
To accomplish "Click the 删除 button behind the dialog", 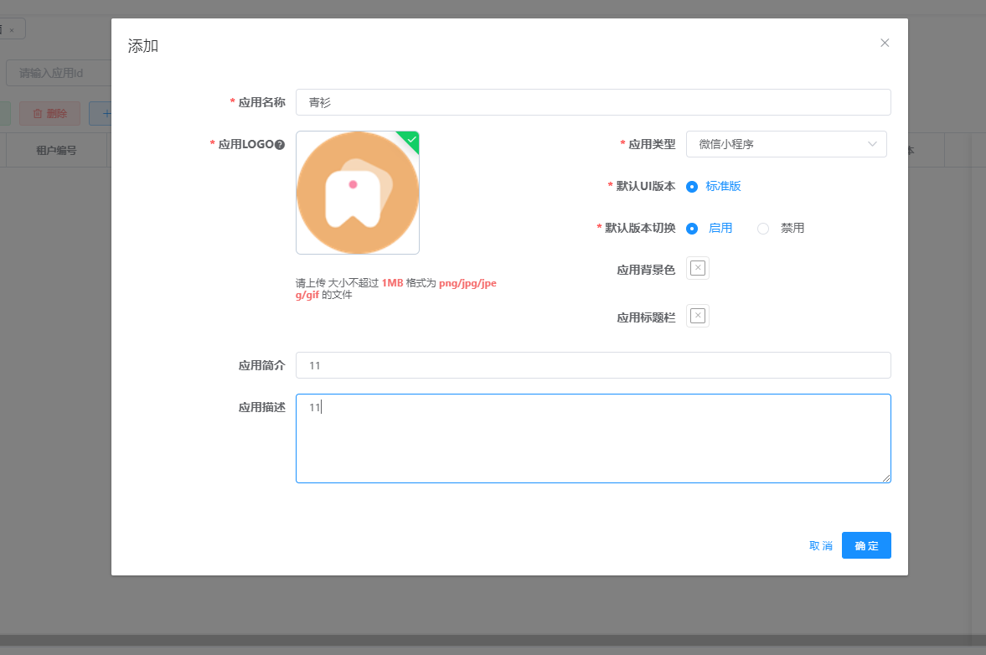I will tap(49, 114).
